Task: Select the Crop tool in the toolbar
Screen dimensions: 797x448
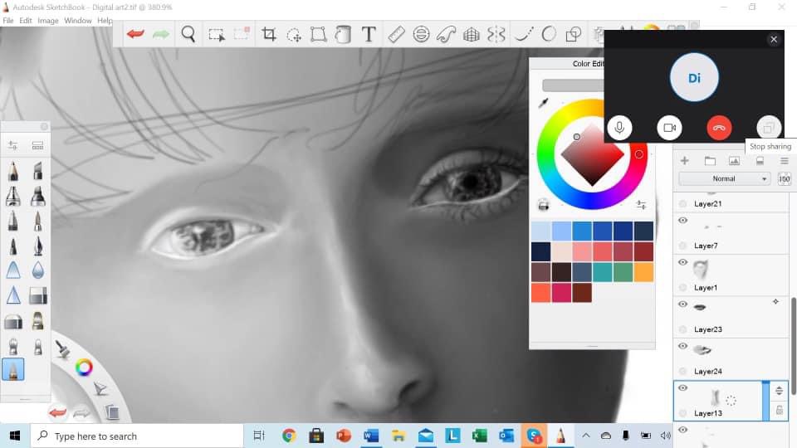Action: pos(269,34)
